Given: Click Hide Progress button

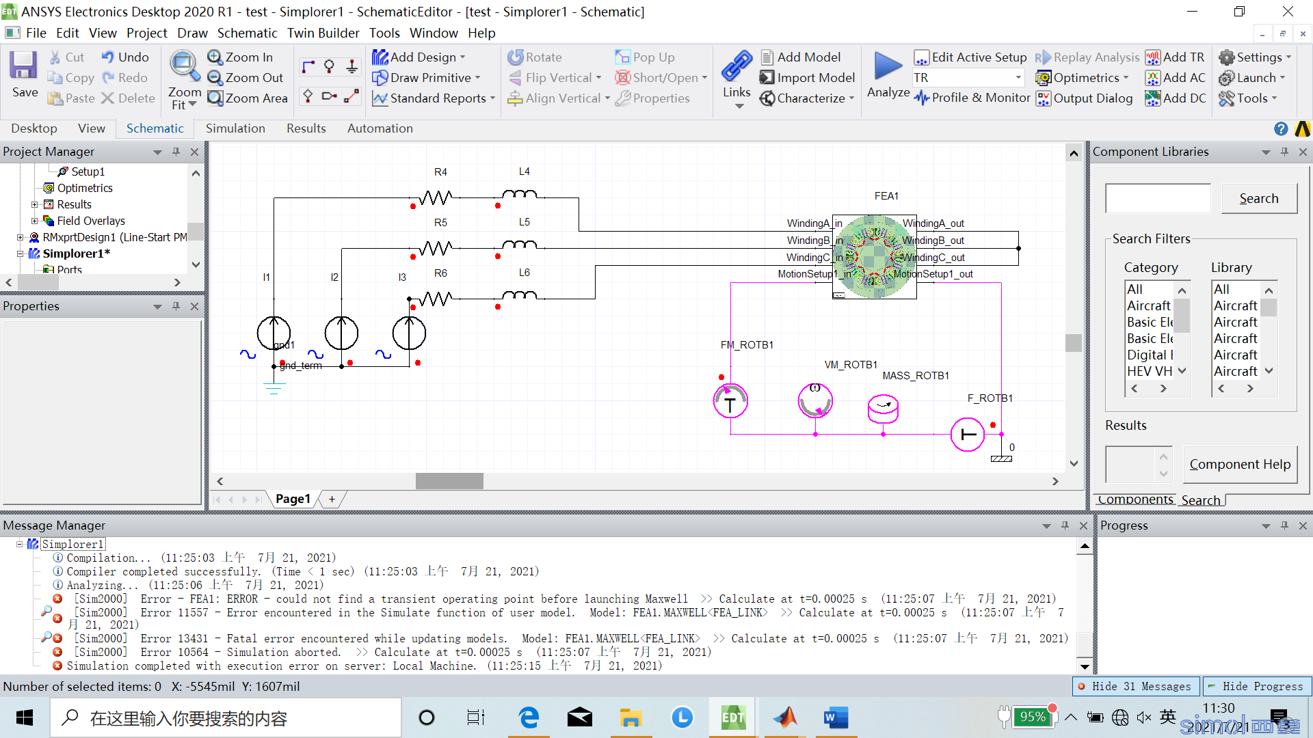Looking at the screenshot, I should [1257, 686].
